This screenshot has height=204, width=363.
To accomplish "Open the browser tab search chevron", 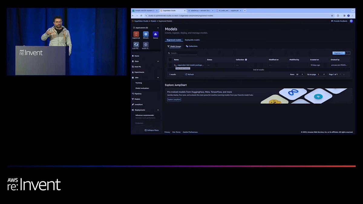I will [353, 11].
